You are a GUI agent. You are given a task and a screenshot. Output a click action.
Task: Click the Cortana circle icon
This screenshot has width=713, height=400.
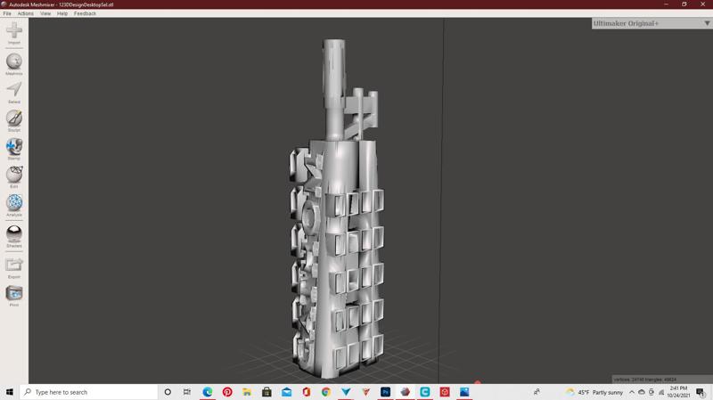pos(168,392)
